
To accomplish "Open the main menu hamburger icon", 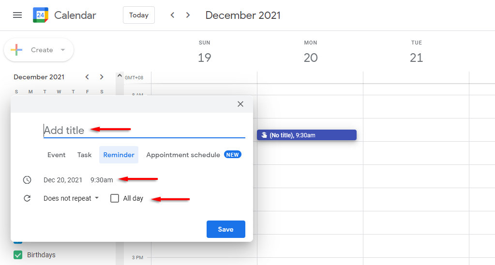I will (x=17, y=15).
